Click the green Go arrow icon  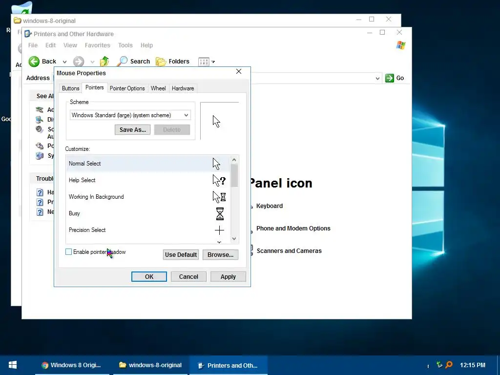(389, 78)
